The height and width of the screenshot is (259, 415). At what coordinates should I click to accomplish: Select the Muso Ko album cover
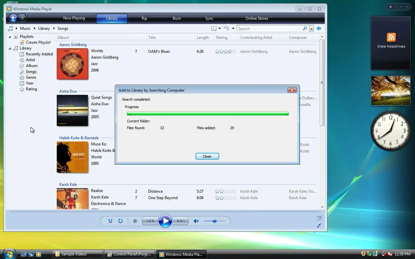click(72, 157)
